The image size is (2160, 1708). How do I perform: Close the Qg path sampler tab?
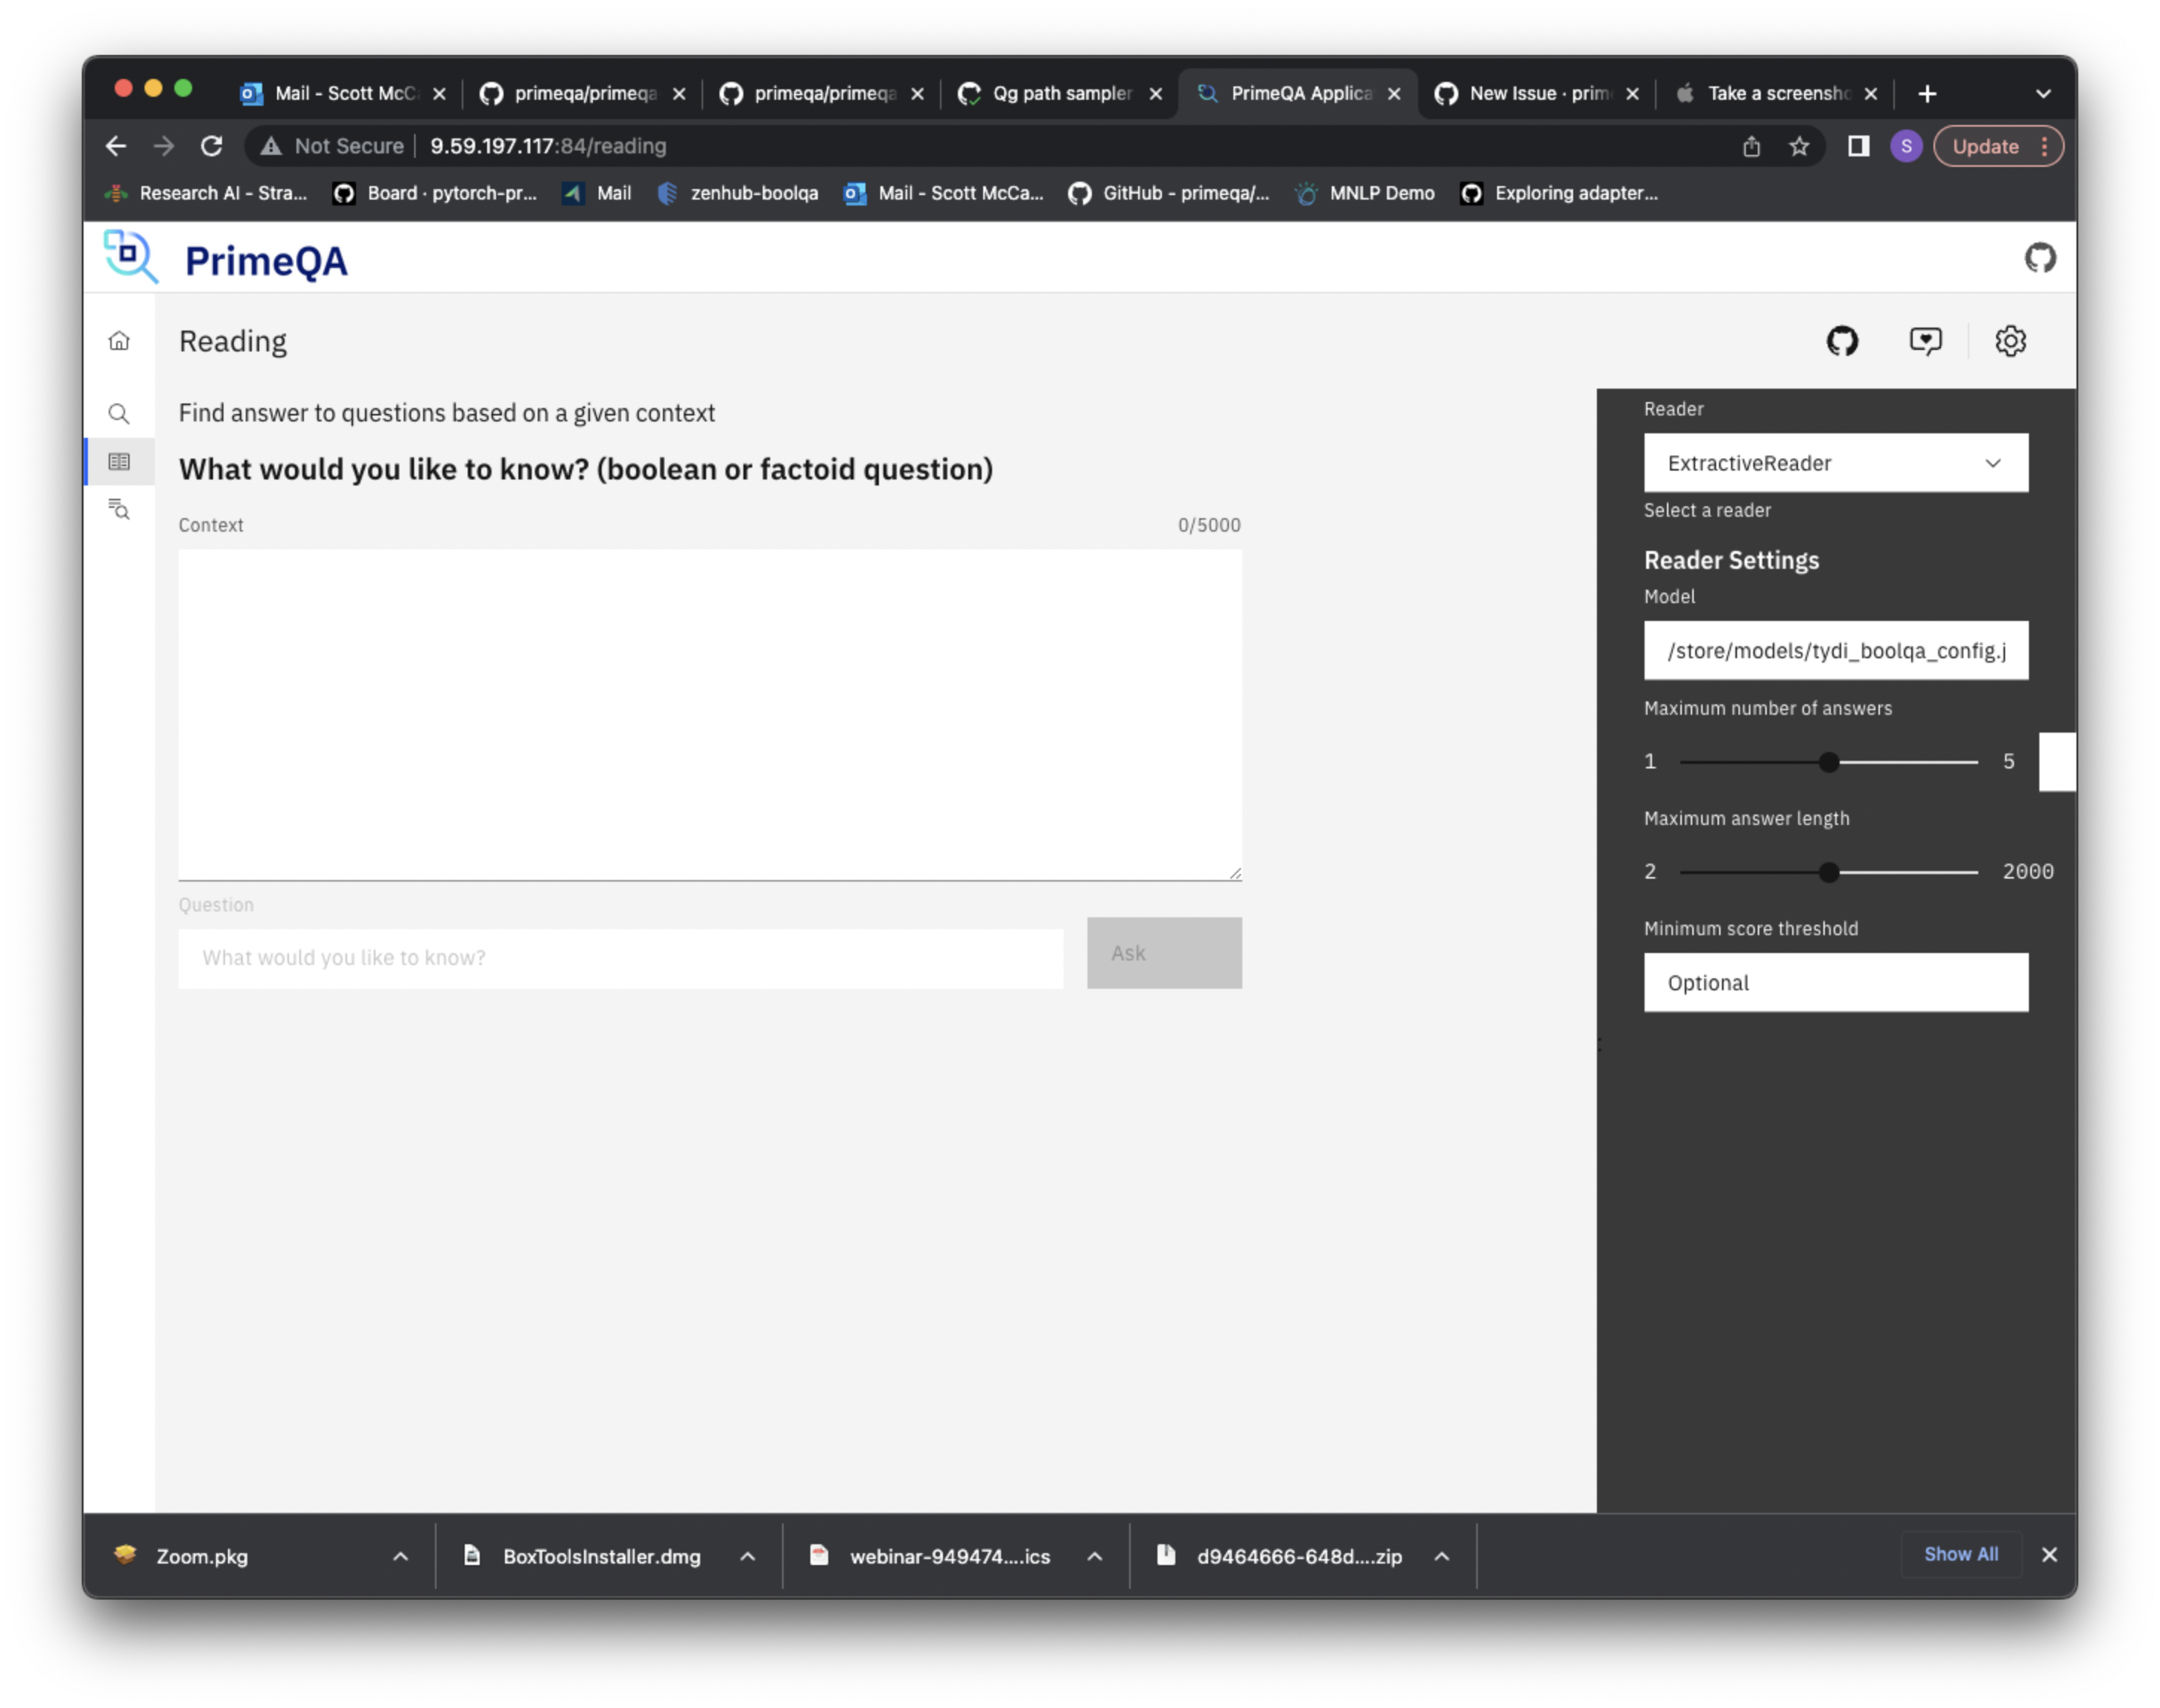click(x=1155, y=94)
